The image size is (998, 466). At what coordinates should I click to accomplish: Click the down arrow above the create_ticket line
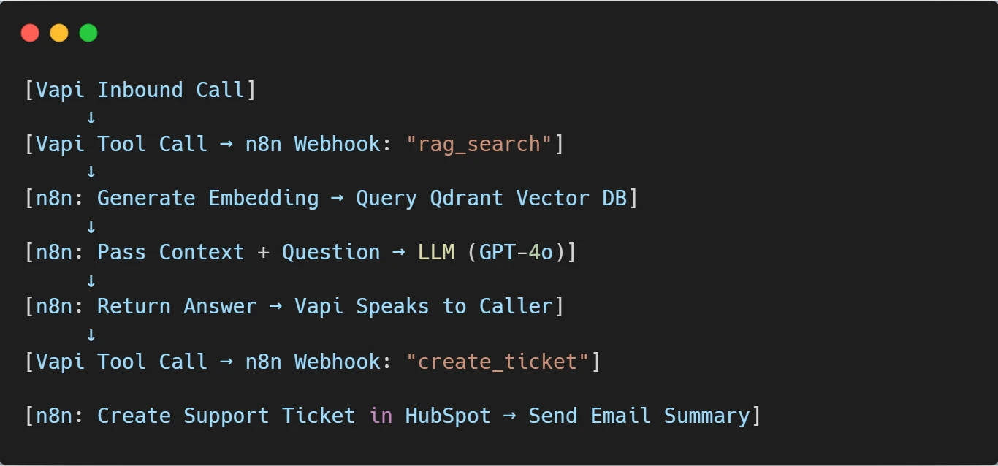tap(91, 335)
